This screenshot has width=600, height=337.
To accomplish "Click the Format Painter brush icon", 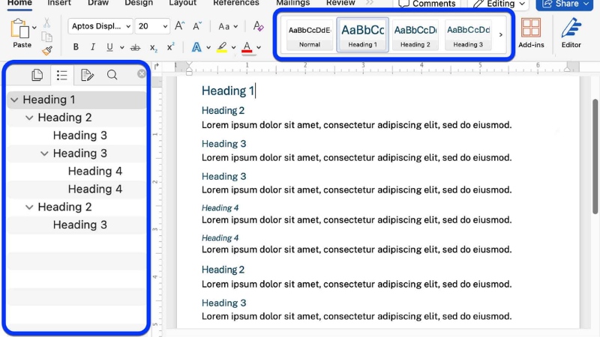I will coord(47,50).
